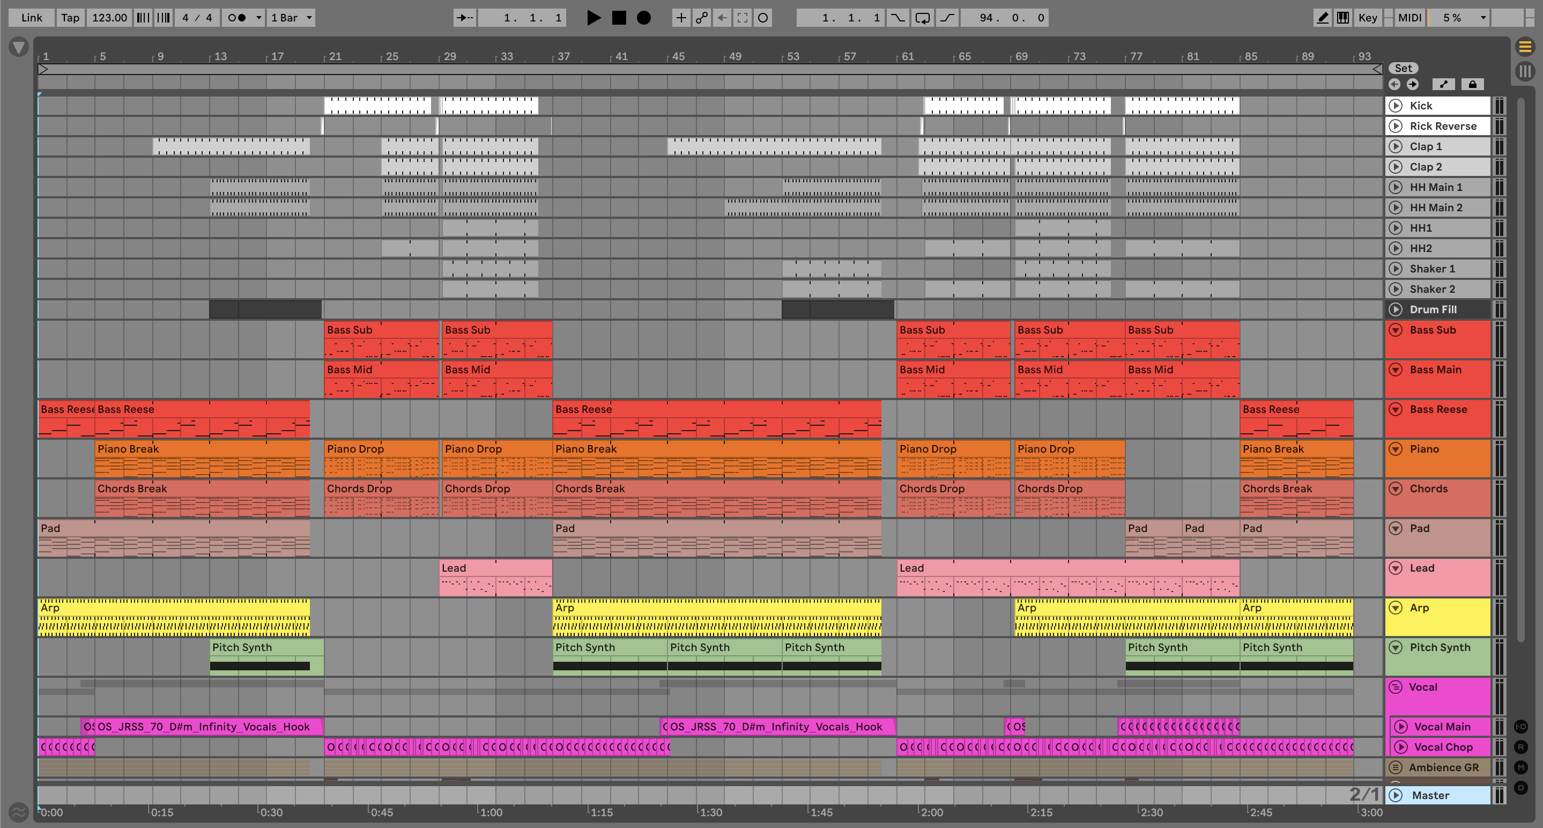This screenshot has width=1543, height=828.
Task: Open the 1 Bar quantization dropdown
Action: (x=292, y=17)
